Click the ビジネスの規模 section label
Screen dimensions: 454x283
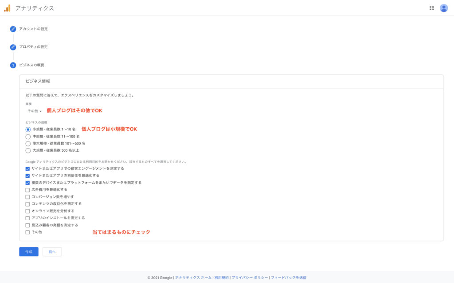36,122
